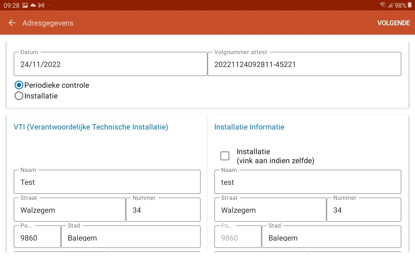Edit the VTI Nummer field
The width and height of the screenshot is (415, 259).
coord(163,210)
